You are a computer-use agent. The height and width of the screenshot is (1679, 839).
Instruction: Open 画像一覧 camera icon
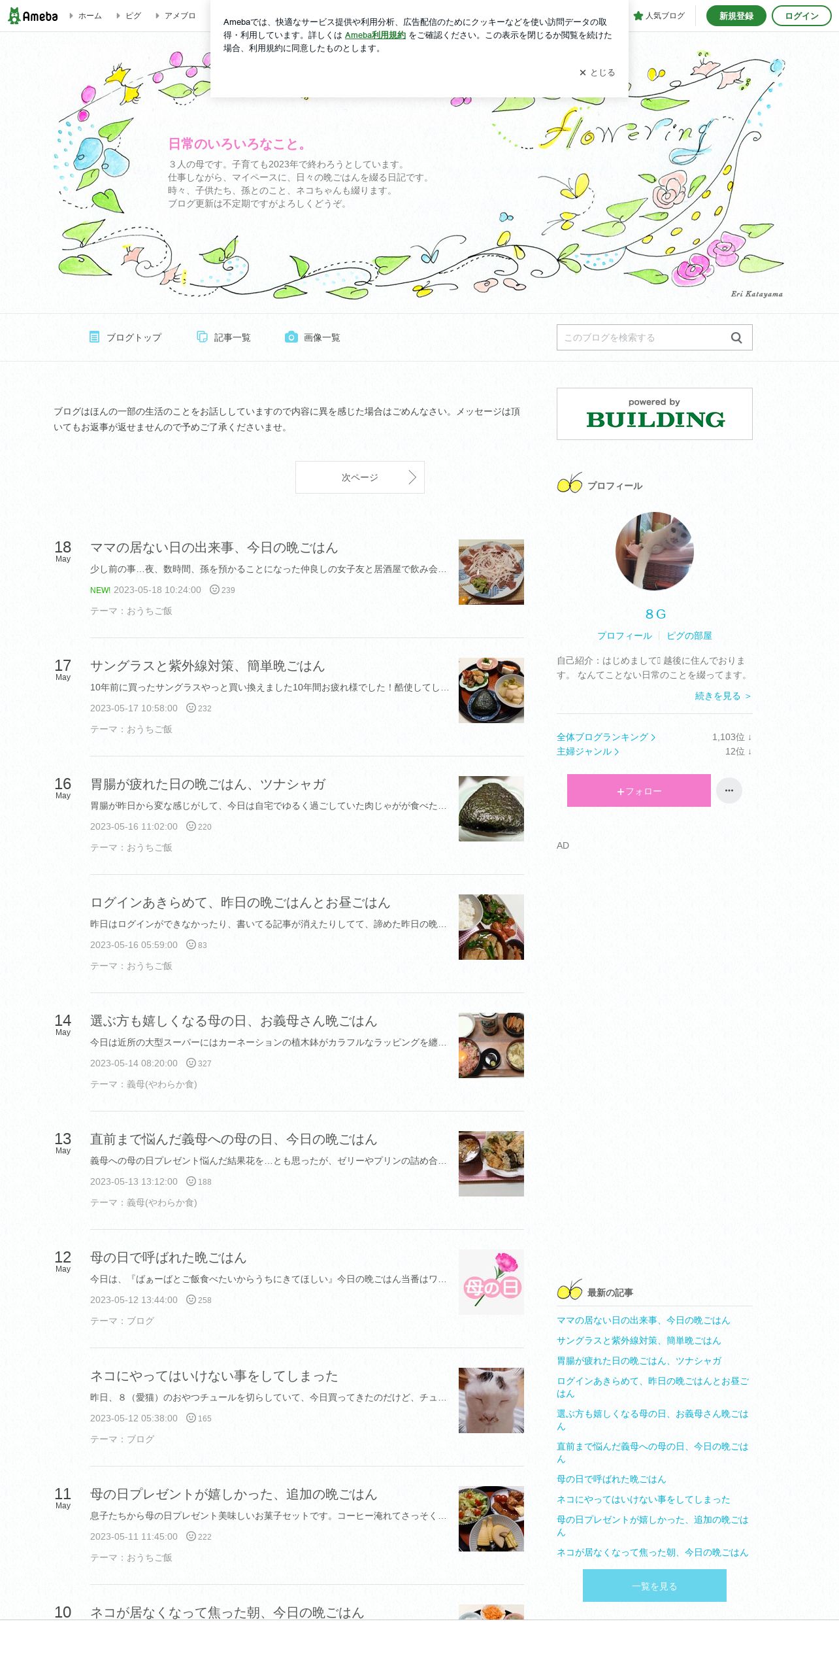[x=291, y=337]
